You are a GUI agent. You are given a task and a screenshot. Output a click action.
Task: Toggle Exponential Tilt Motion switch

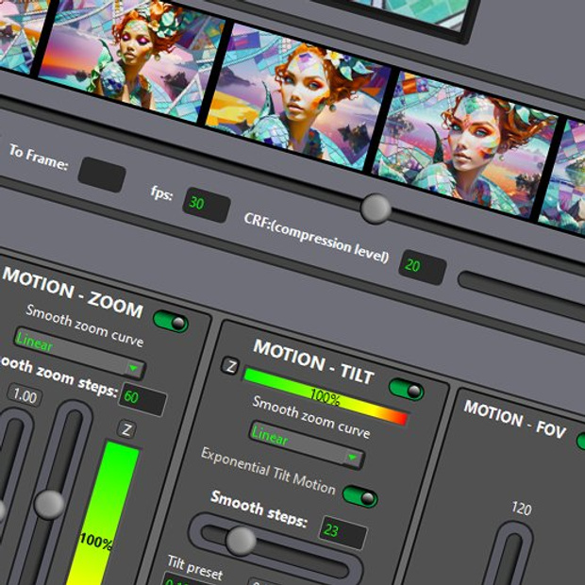click(359, 496)
